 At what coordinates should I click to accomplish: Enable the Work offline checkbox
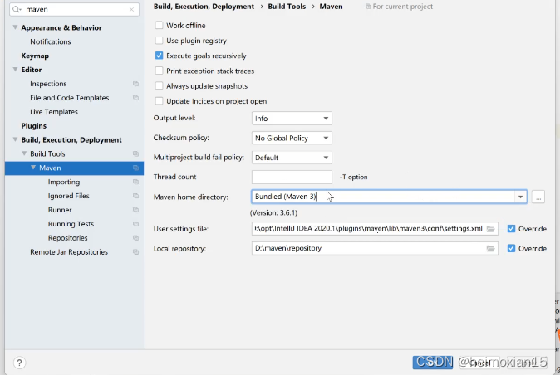(x=160, y=26)
